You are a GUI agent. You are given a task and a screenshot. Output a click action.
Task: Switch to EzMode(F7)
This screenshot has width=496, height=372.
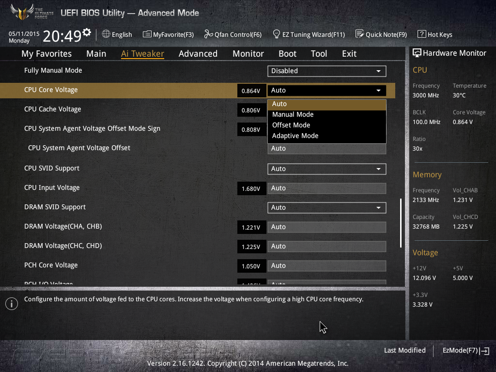(466, 351)
